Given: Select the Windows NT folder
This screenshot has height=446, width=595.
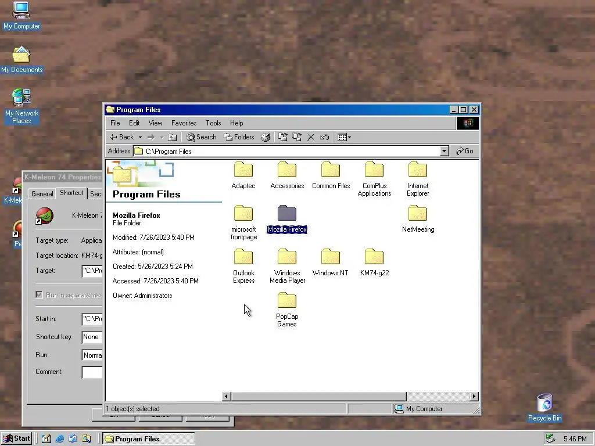Looking at the screenshot, I should coord(331,263).
